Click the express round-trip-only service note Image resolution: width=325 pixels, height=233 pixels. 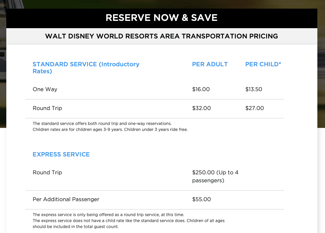(x=108, y=215)
